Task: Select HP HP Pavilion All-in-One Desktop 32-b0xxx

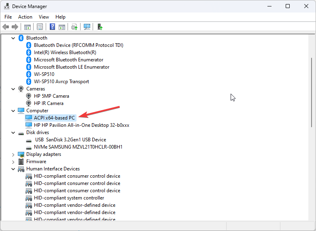Action: 82,125
